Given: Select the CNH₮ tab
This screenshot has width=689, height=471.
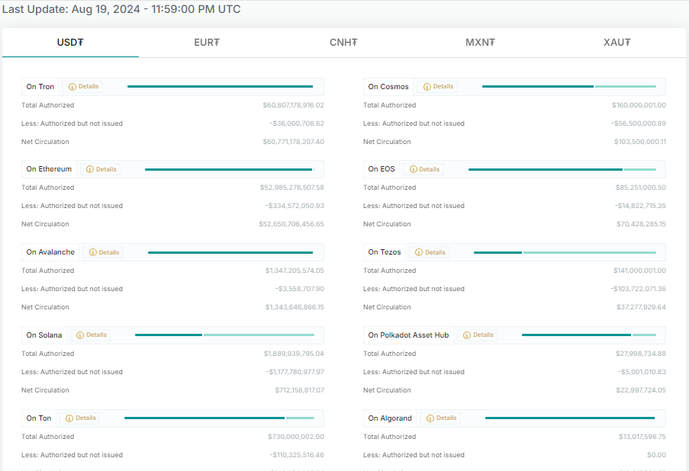Looking at the screenshot, I should [343, 43].
